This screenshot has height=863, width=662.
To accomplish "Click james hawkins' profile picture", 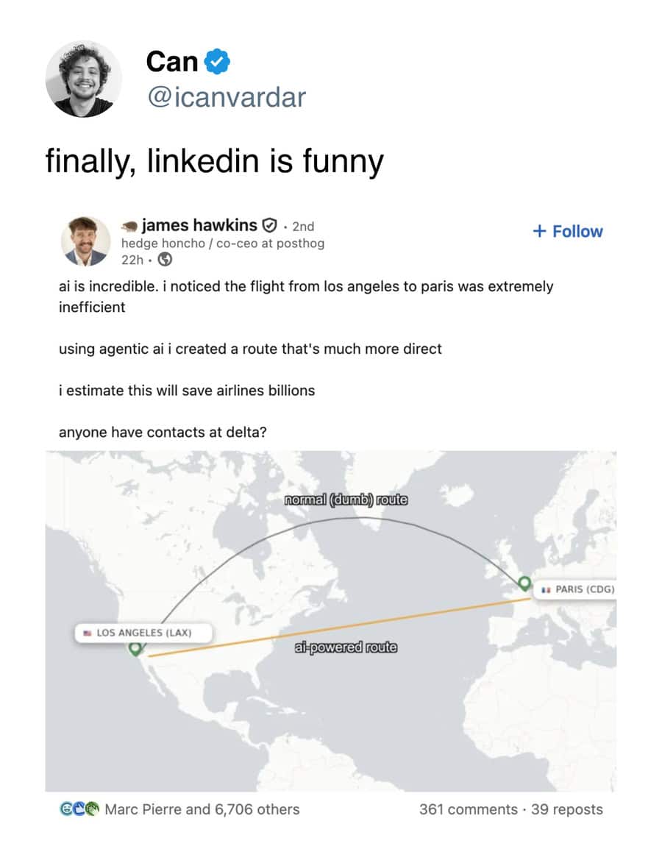I will click(85, 241).
